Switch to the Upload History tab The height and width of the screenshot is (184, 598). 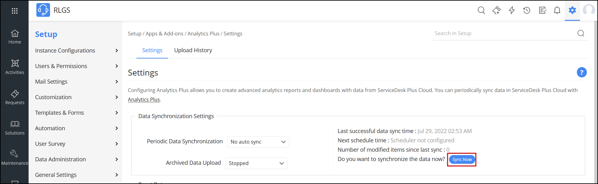pos(193,50)
